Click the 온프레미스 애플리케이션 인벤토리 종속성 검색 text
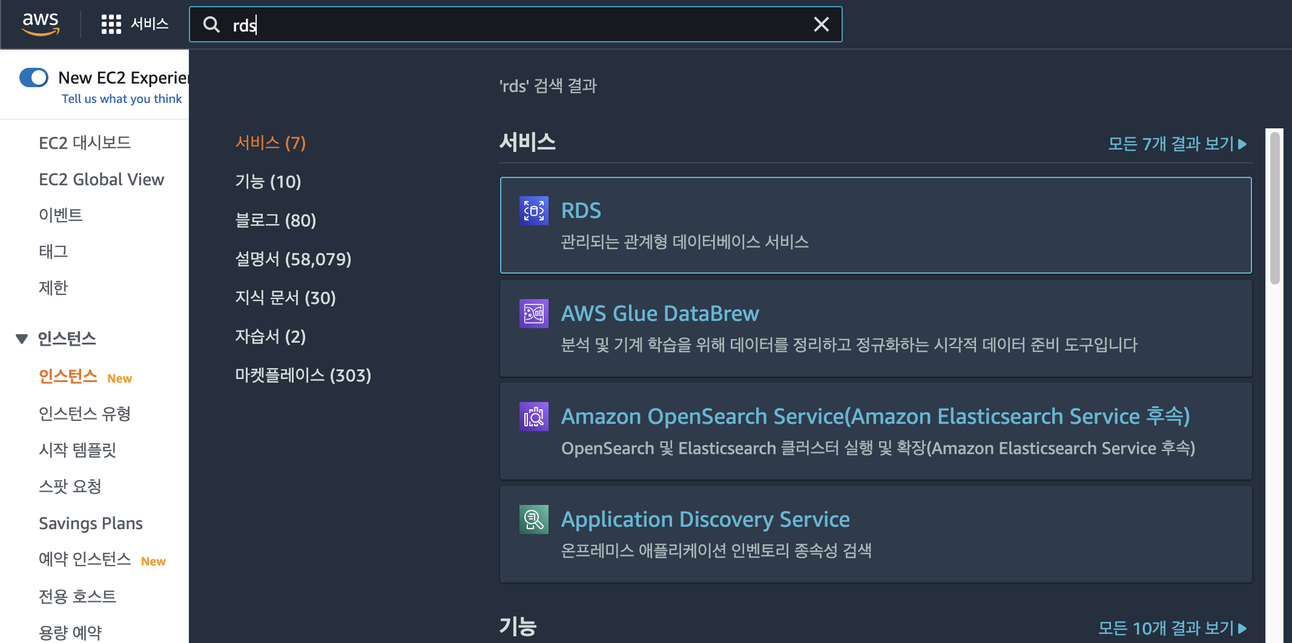1292x643 pixels. [x=716, y=550]
